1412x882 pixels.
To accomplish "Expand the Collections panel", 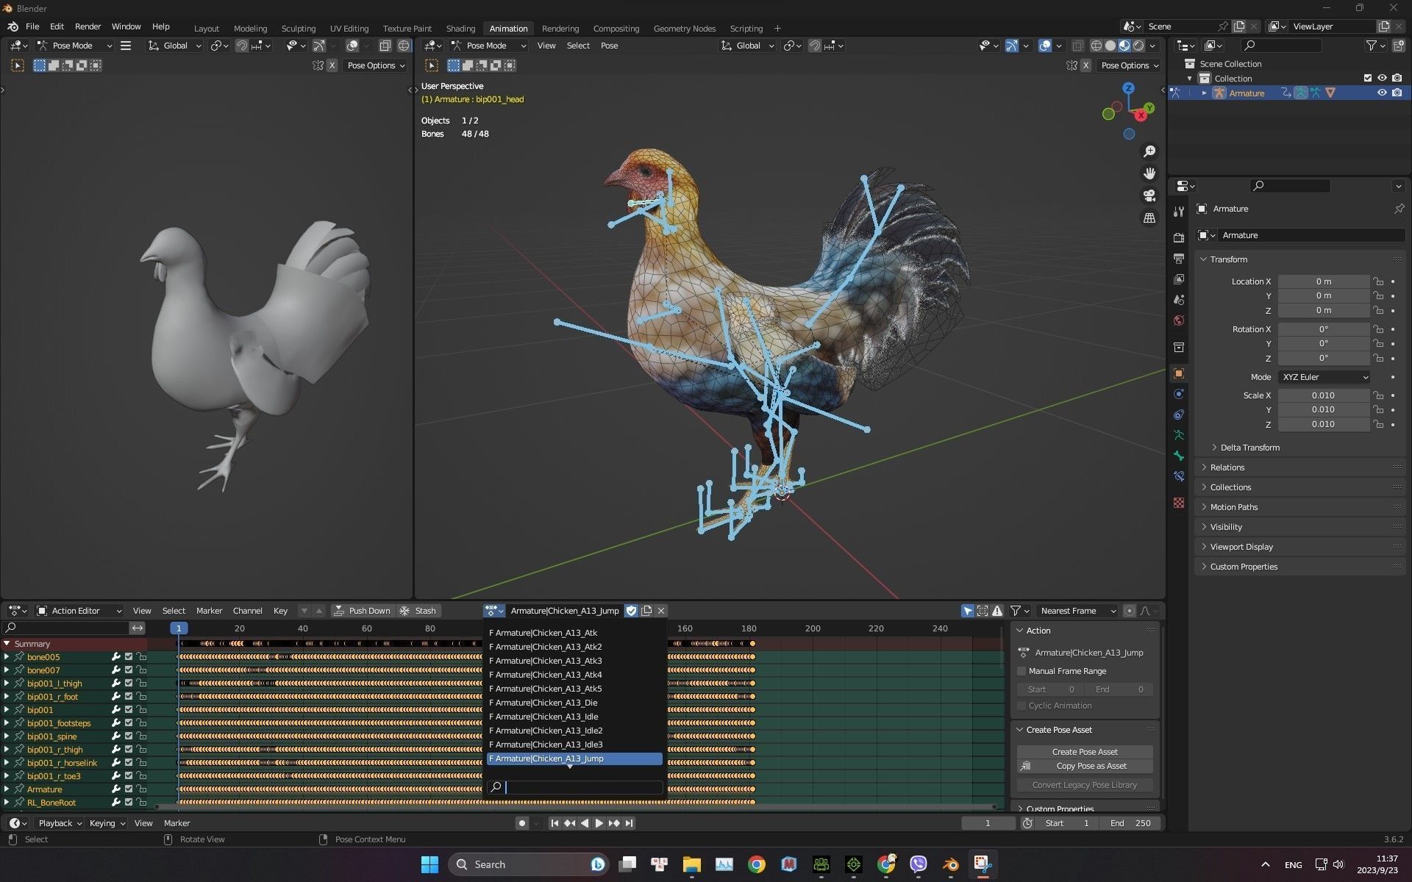I will tap(1230, 487).
